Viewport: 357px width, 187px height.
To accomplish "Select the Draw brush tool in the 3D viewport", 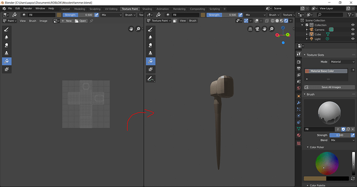I will point(151,29).
